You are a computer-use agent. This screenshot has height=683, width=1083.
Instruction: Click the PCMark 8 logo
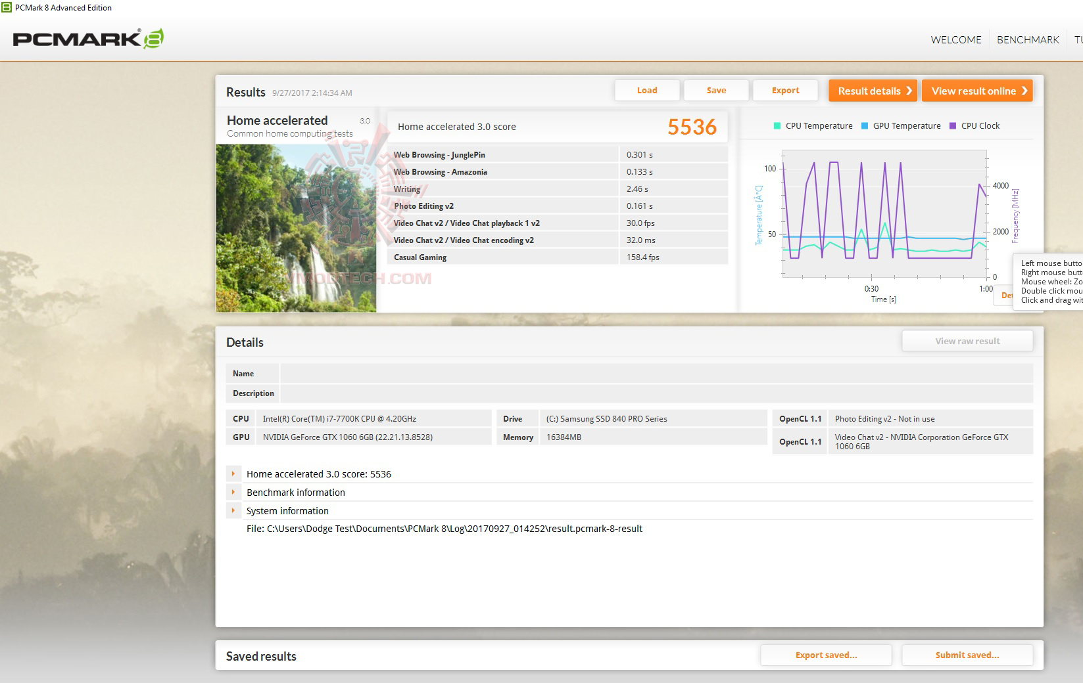[88, 39]
